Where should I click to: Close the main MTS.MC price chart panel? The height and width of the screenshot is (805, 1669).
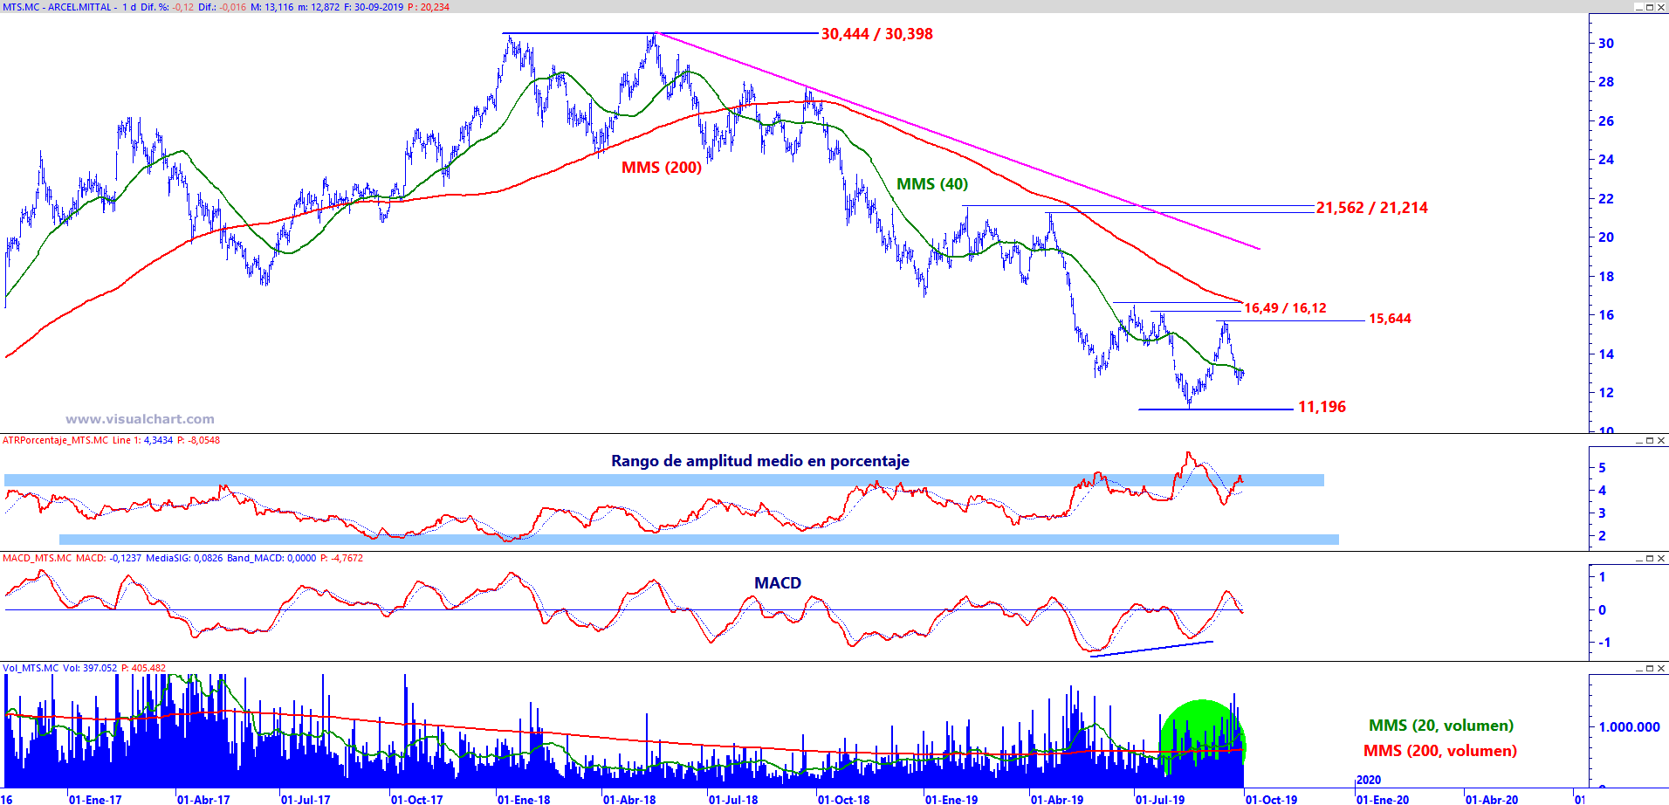click(1661, 7)
